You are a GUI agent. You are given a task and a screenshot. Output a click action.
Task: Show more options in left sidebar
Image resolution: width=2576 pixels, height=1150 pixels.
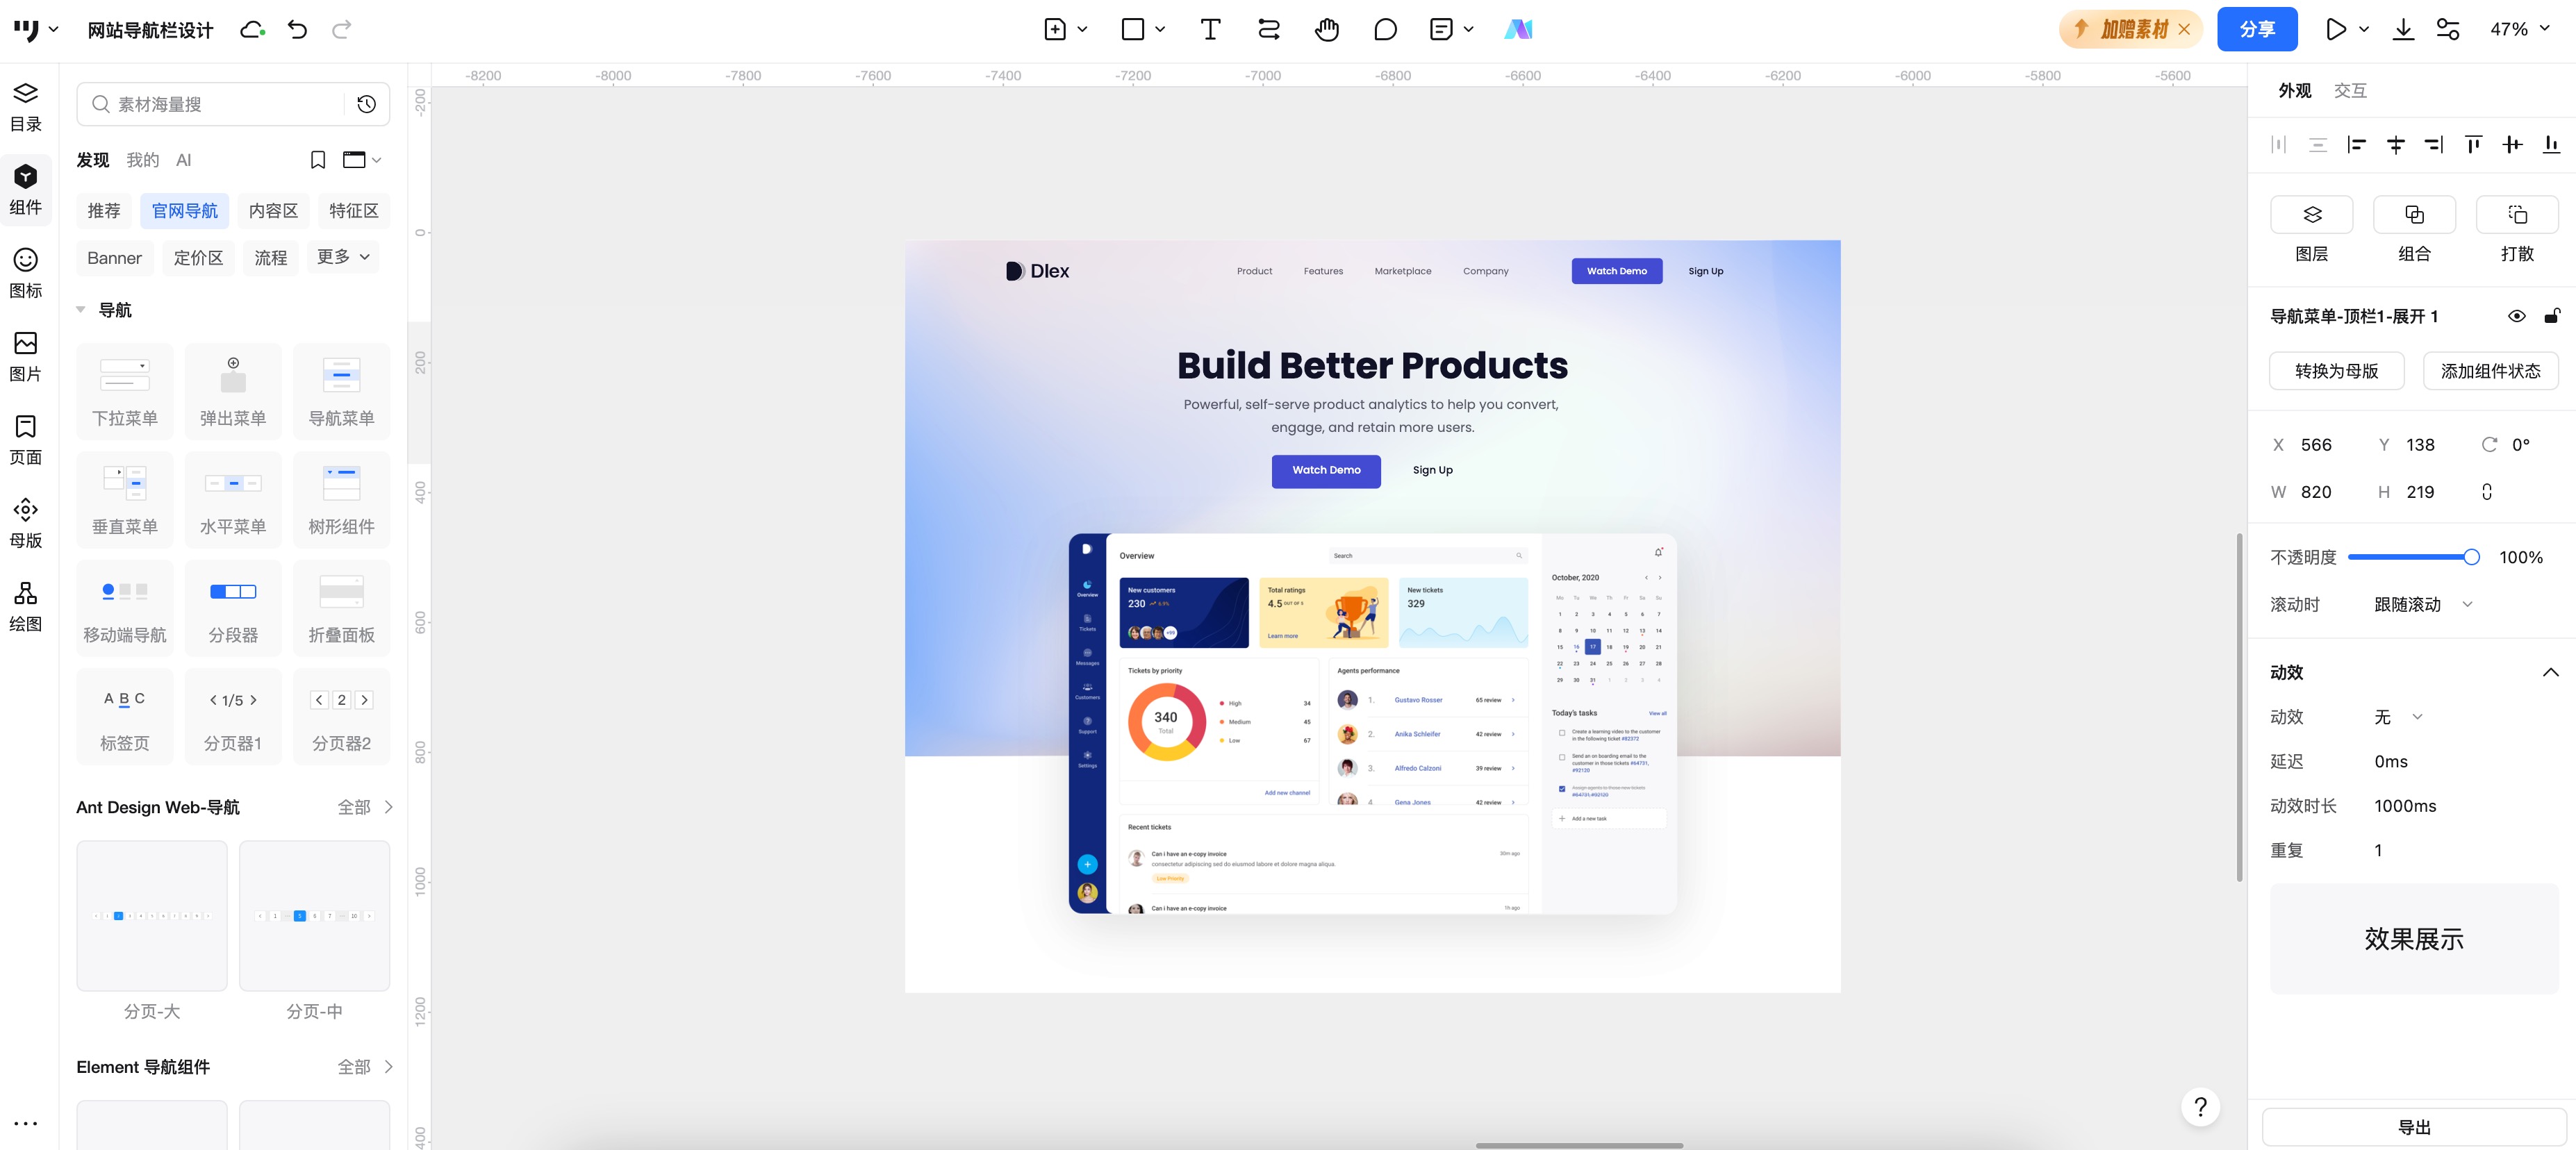tap(26, 1123)
